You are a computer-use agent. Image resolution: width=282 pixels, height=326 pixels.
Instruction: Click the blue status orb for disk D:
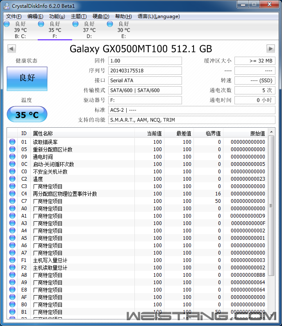coord(75,24)
